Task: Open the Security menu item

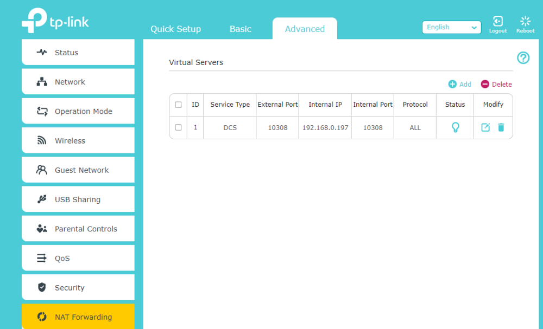Action: pyautogui.click(x=78, y=287)
